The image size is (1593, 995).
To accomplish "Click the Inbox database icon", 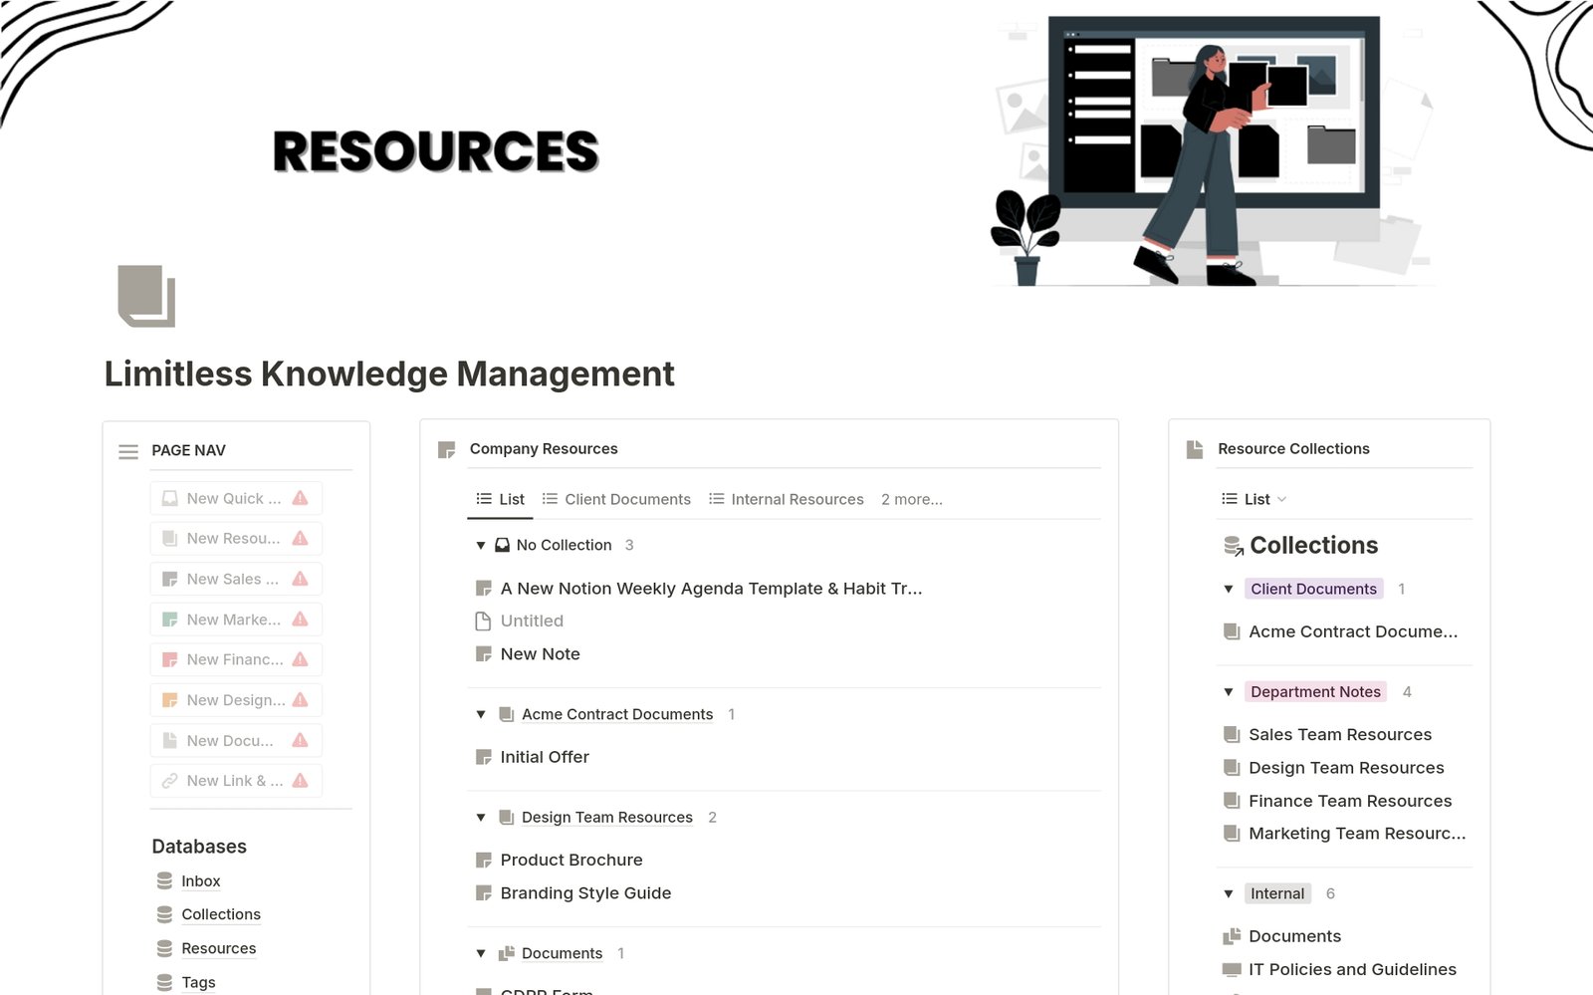I will (163, 880).
